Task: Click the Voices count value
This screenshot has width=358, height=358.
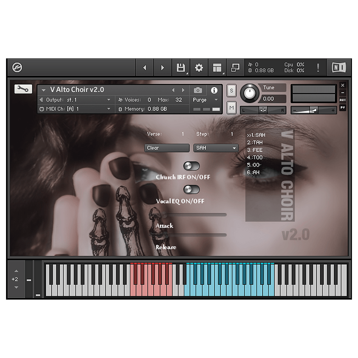Action: [x=149, y=100]
